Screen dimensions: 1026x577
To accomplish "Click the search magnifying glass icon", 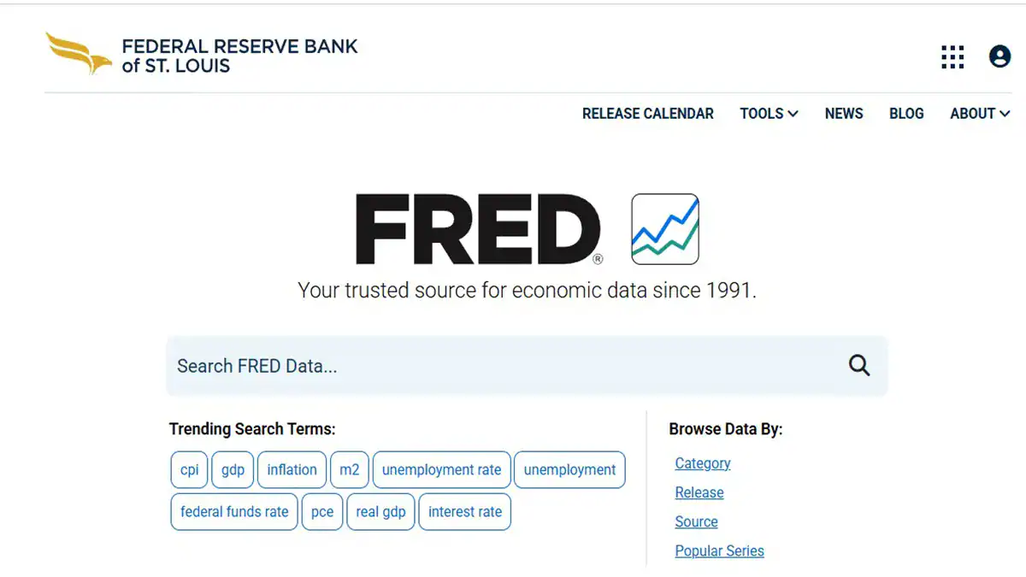I will (x=858, y=365).
